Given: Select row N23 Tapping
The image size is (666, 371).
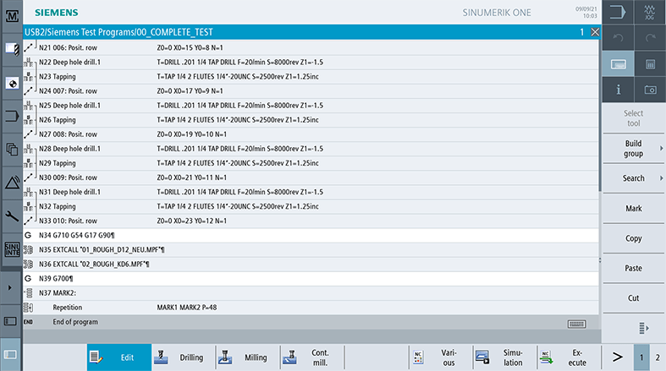Looking at the screenshot, I should 311,77.
